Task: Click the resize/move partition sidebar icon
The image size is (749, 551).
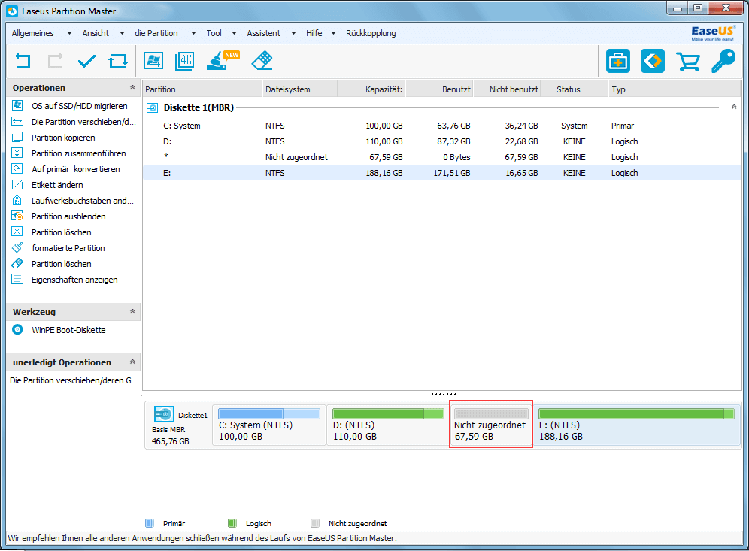Action: point(17,121)
